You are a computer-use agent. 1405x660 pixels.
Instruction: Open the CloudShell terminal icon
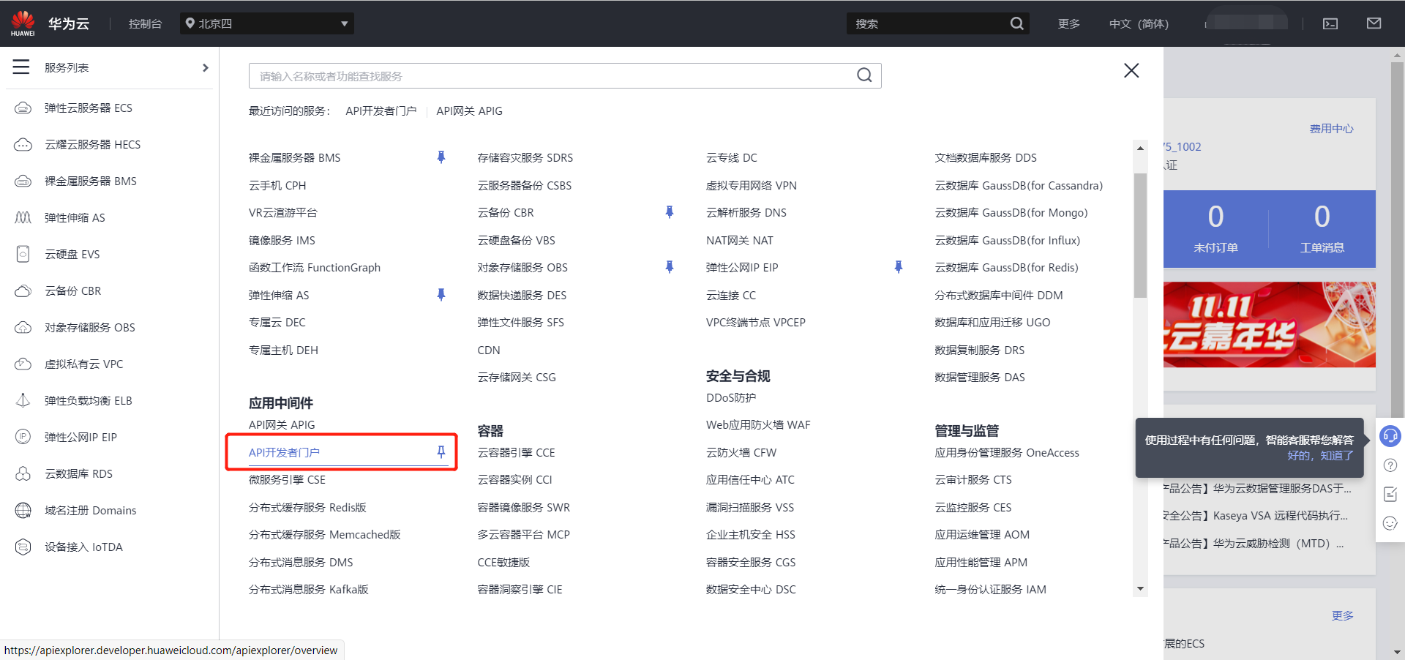coord(1330,24)
